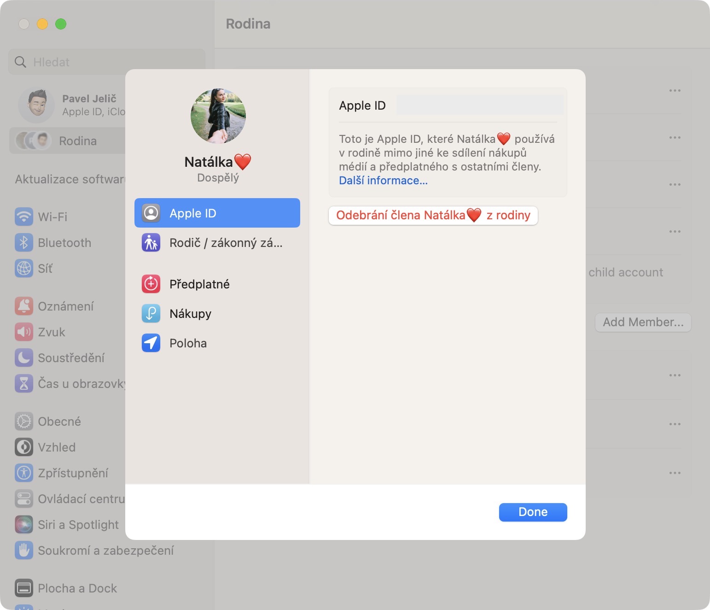The width and height of the screenshot is (710, 610).
Task: Open the Obecné gear icon
Action: pyautogui.click(x=24, y=421)
